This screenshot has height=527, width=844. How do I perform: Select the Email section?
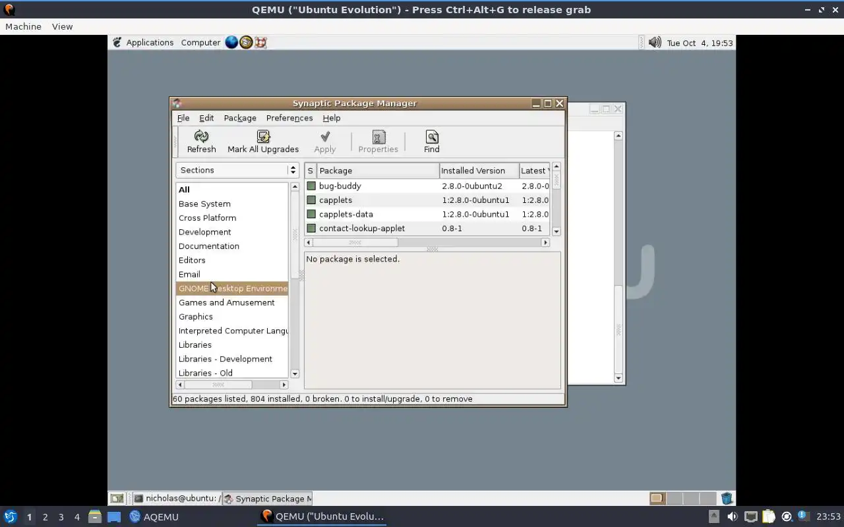(x=232, y=275)
